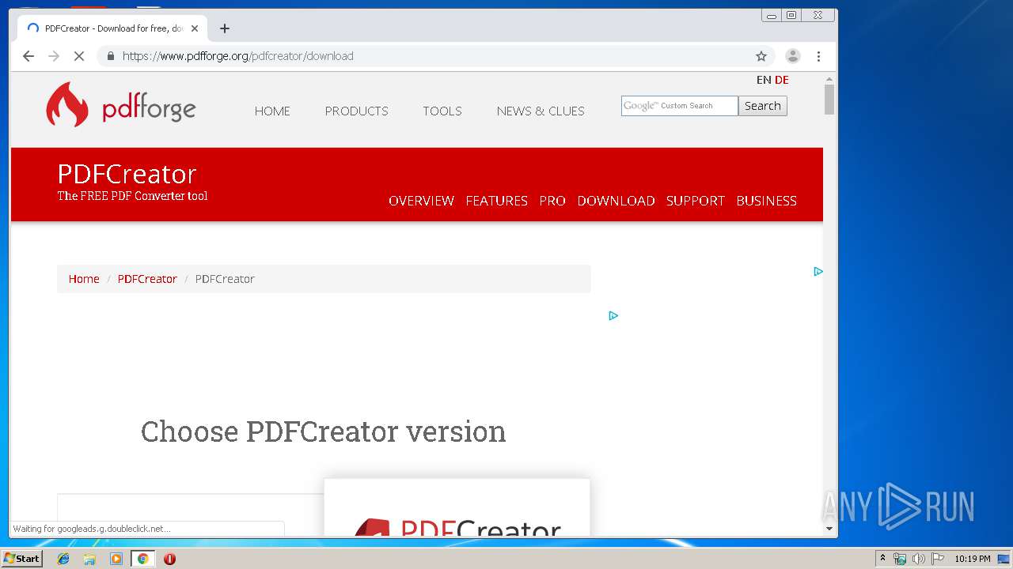Click the Chrome icon in the taskbar

click(x=142, y=559)
